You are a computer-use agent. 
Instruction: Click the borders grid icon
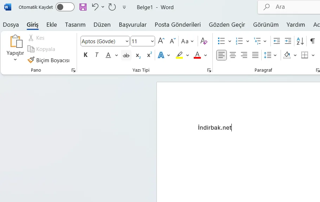pyautogui.click(x=305, y=55)
